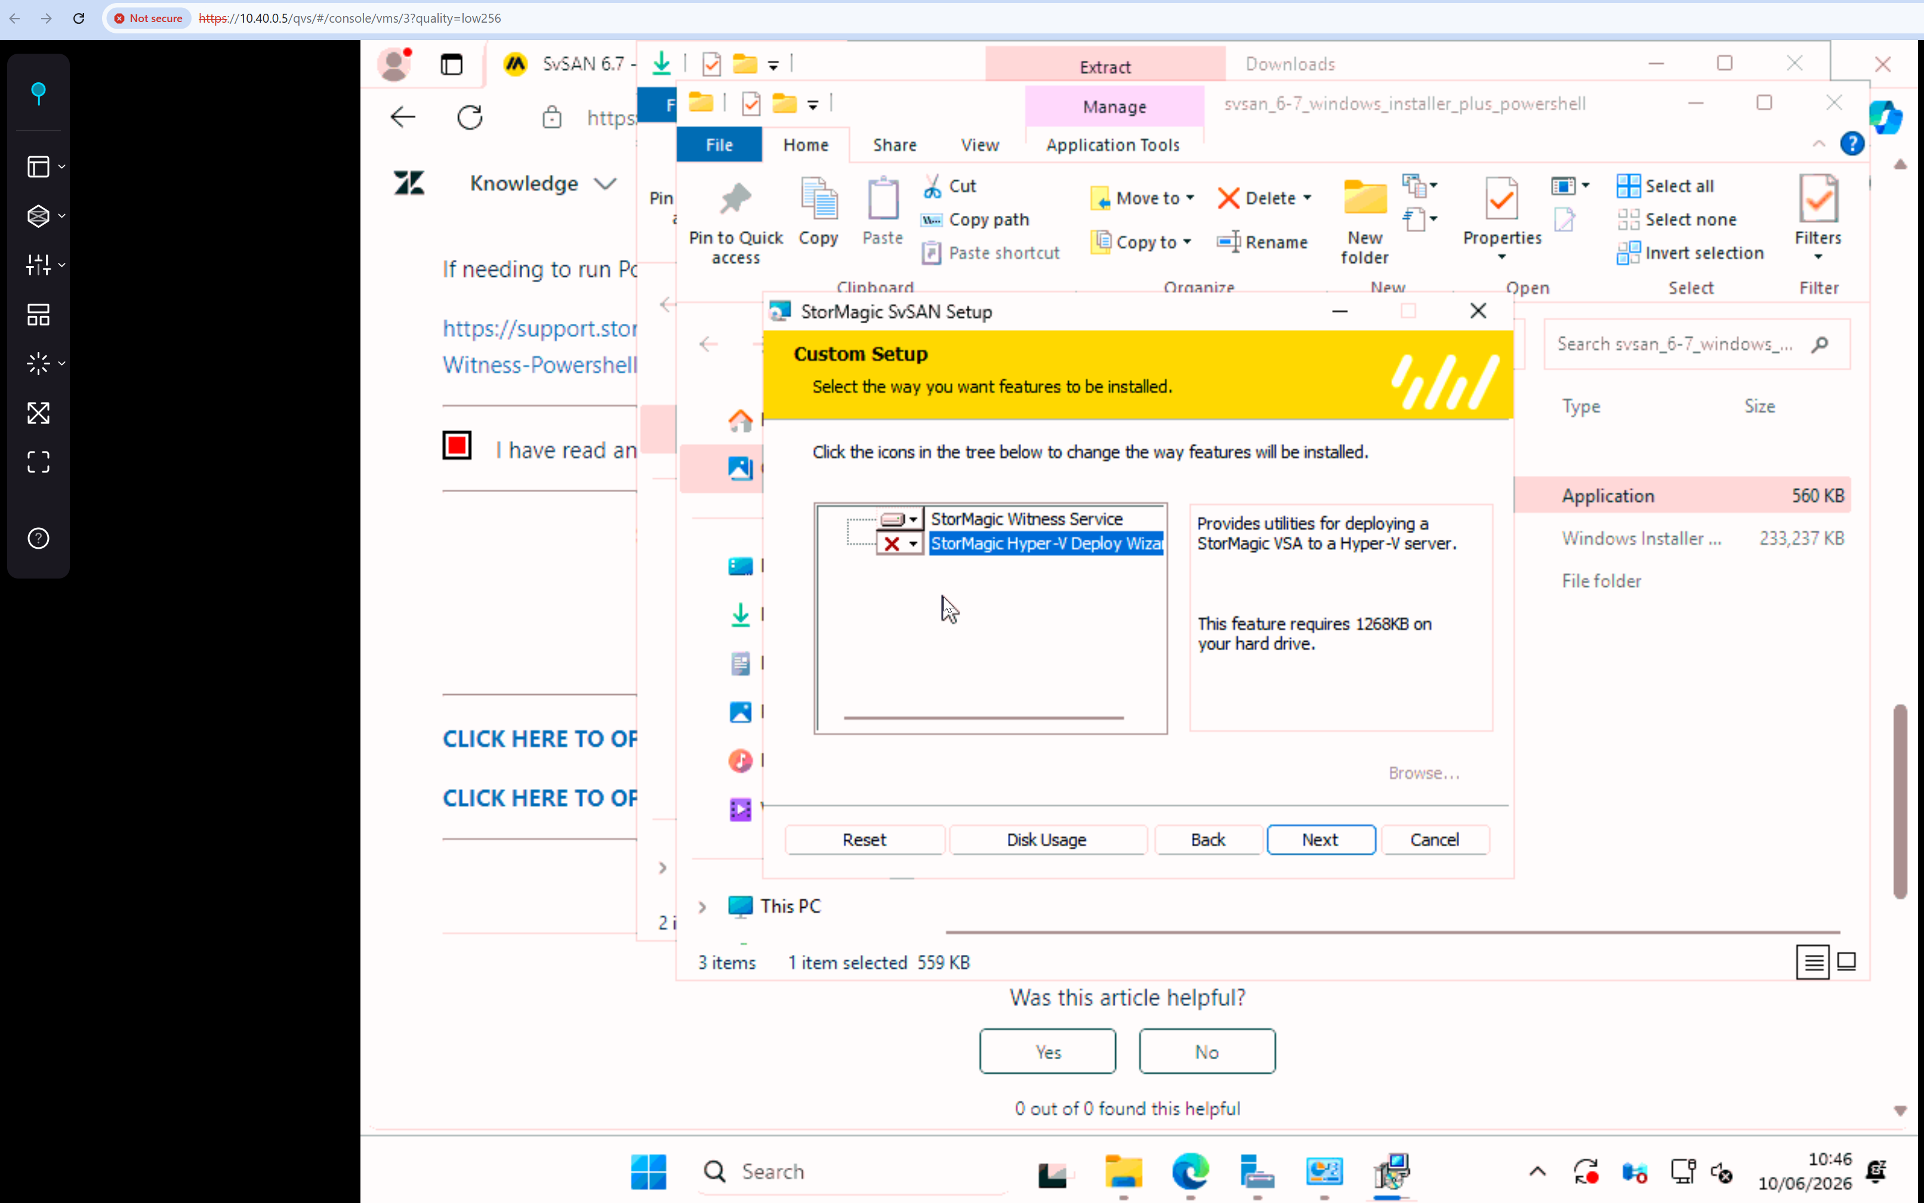Open the Delete dropdown in ribbon
Screen dimensions: 1924x1203
(1264, 198)
